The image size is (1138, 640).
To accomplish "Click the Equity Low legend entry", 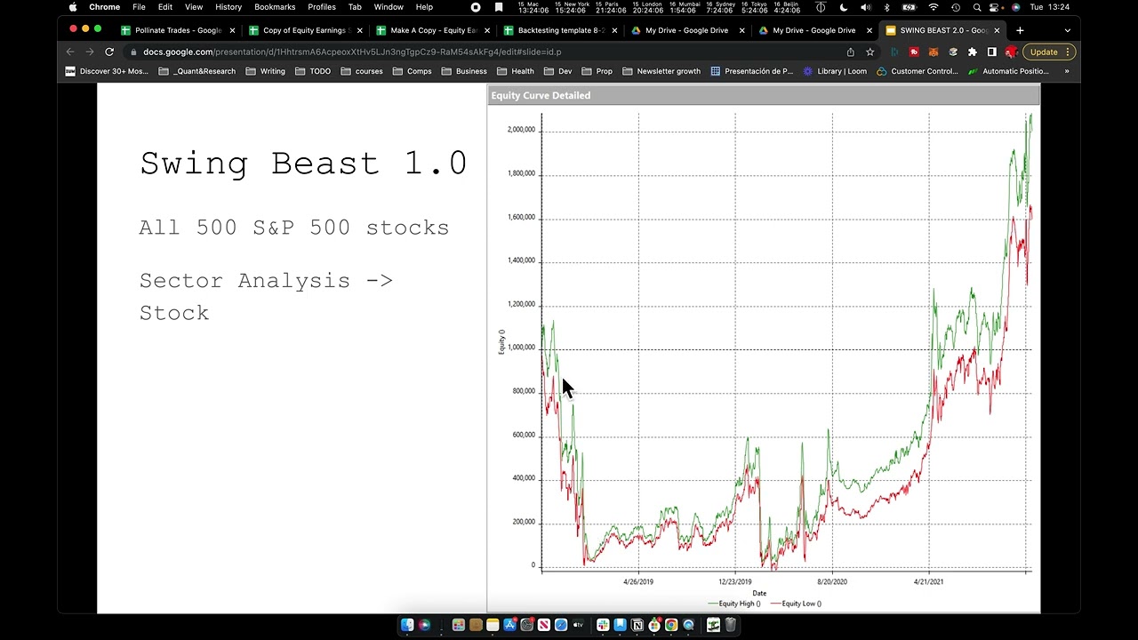I will (795, 604).
